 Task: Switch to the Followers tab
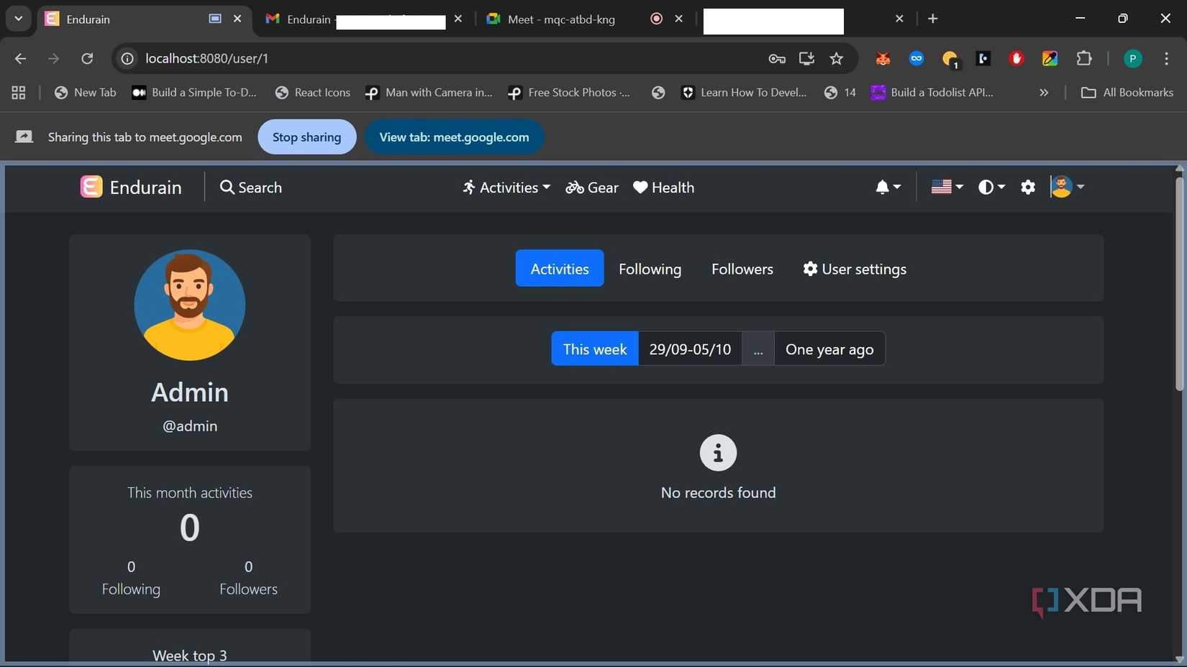pyautogui.click(x=742, y=269)
